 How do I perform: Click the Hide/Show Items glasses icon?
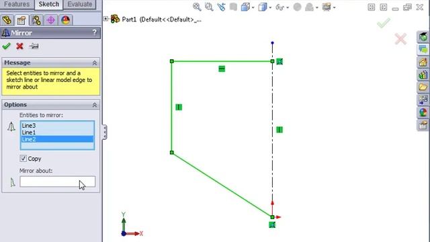[279, 7]
